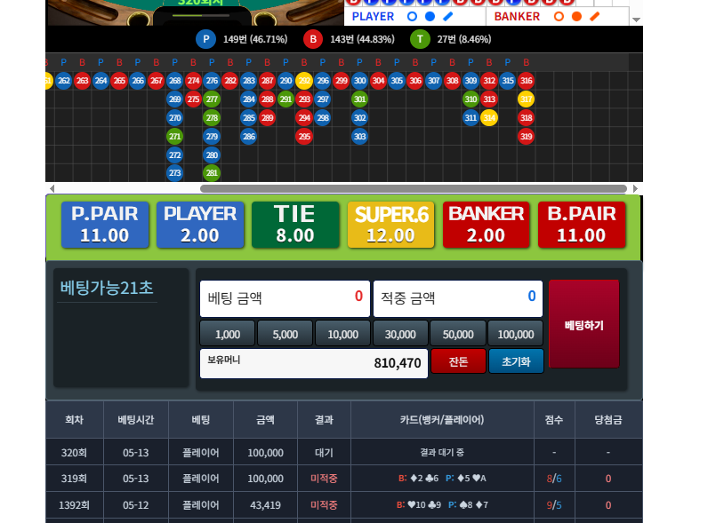The image size is (724, 523).
Task: Add 10,000 chip amount
Action: click(342, 334)
